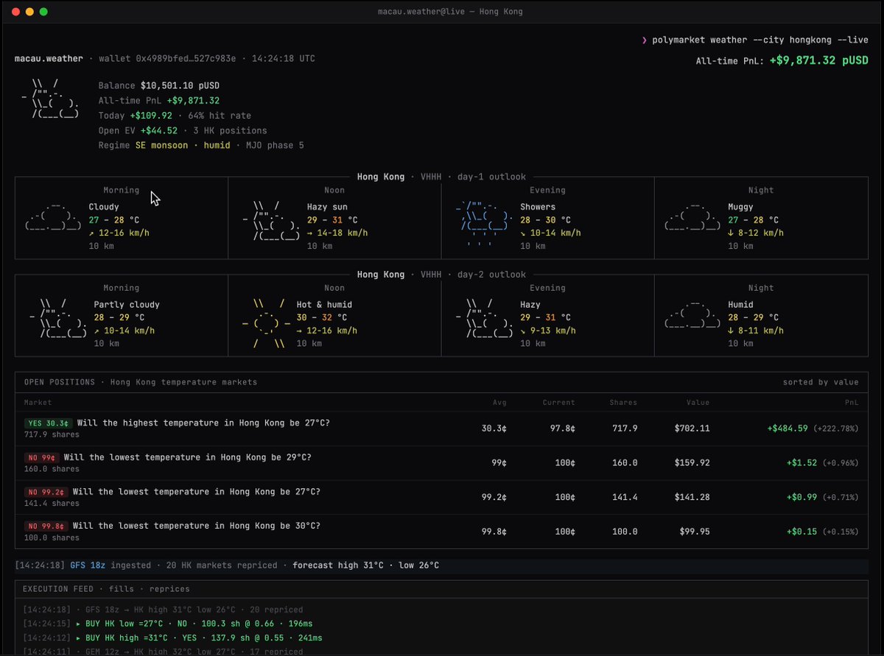
Task: Click the 'SE monsoon · humid' regime text
Action: [183, 145]
